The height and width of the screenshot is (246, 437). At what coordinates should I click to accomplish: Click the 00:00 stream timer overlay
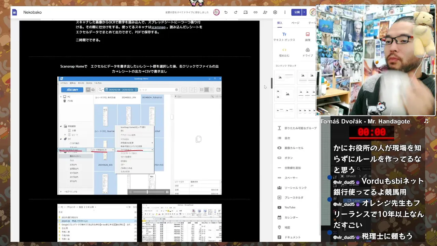[x=371, y=132]
